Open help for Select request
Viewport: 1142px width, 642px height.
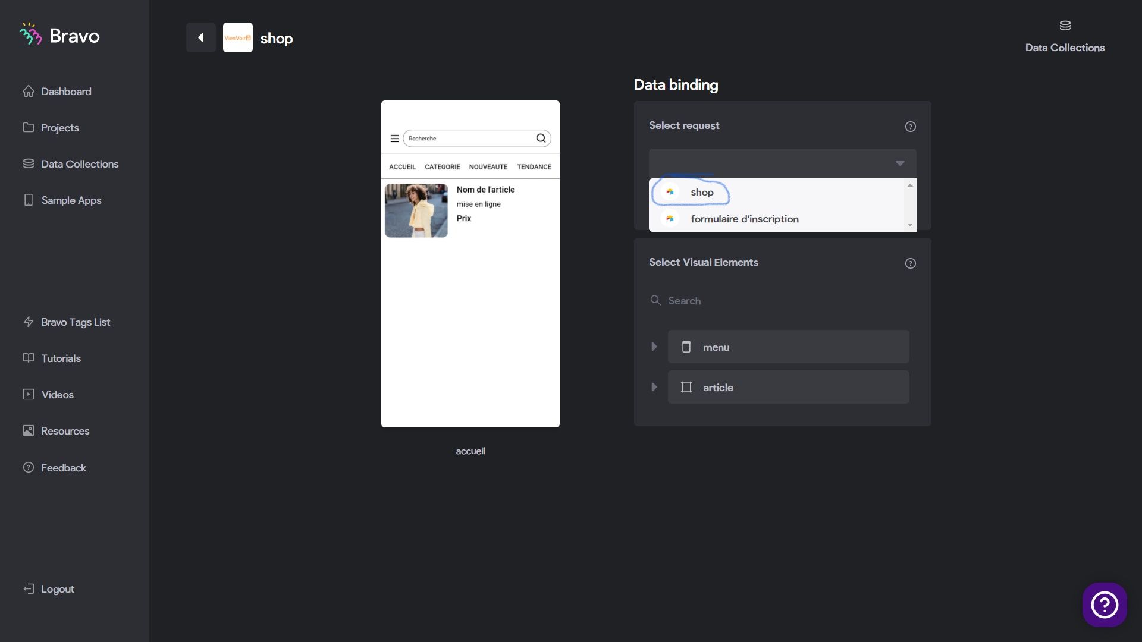point(911,127)
